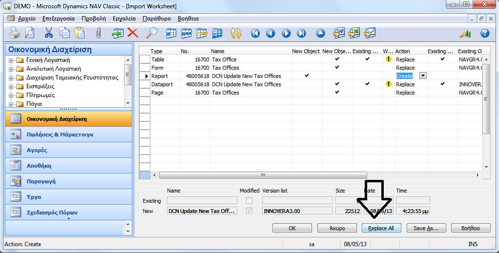Click the Dynamics logo icon in the toolbar
499x253 pixels.
point(466,33)
